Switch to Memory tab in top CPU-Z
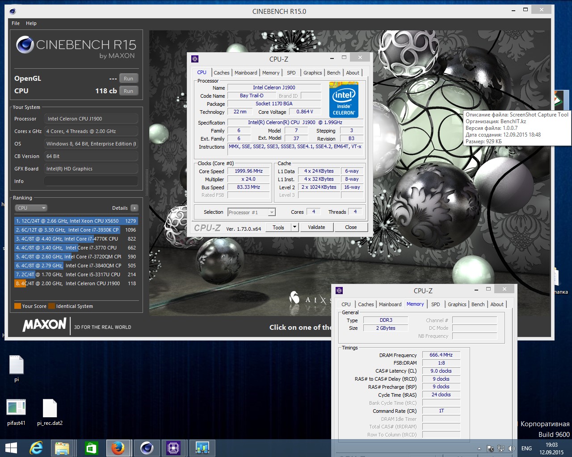Screen dimensions: 572x457 [x=271, y=73]
